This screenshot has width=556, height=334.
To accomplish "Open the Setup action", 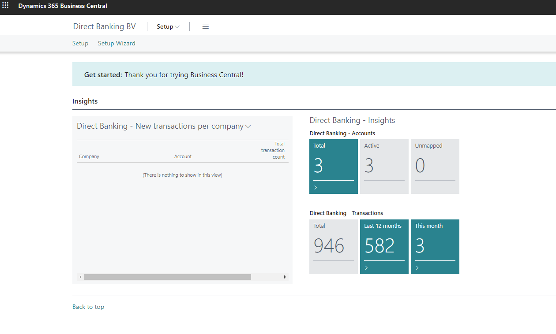I will 80,43.
